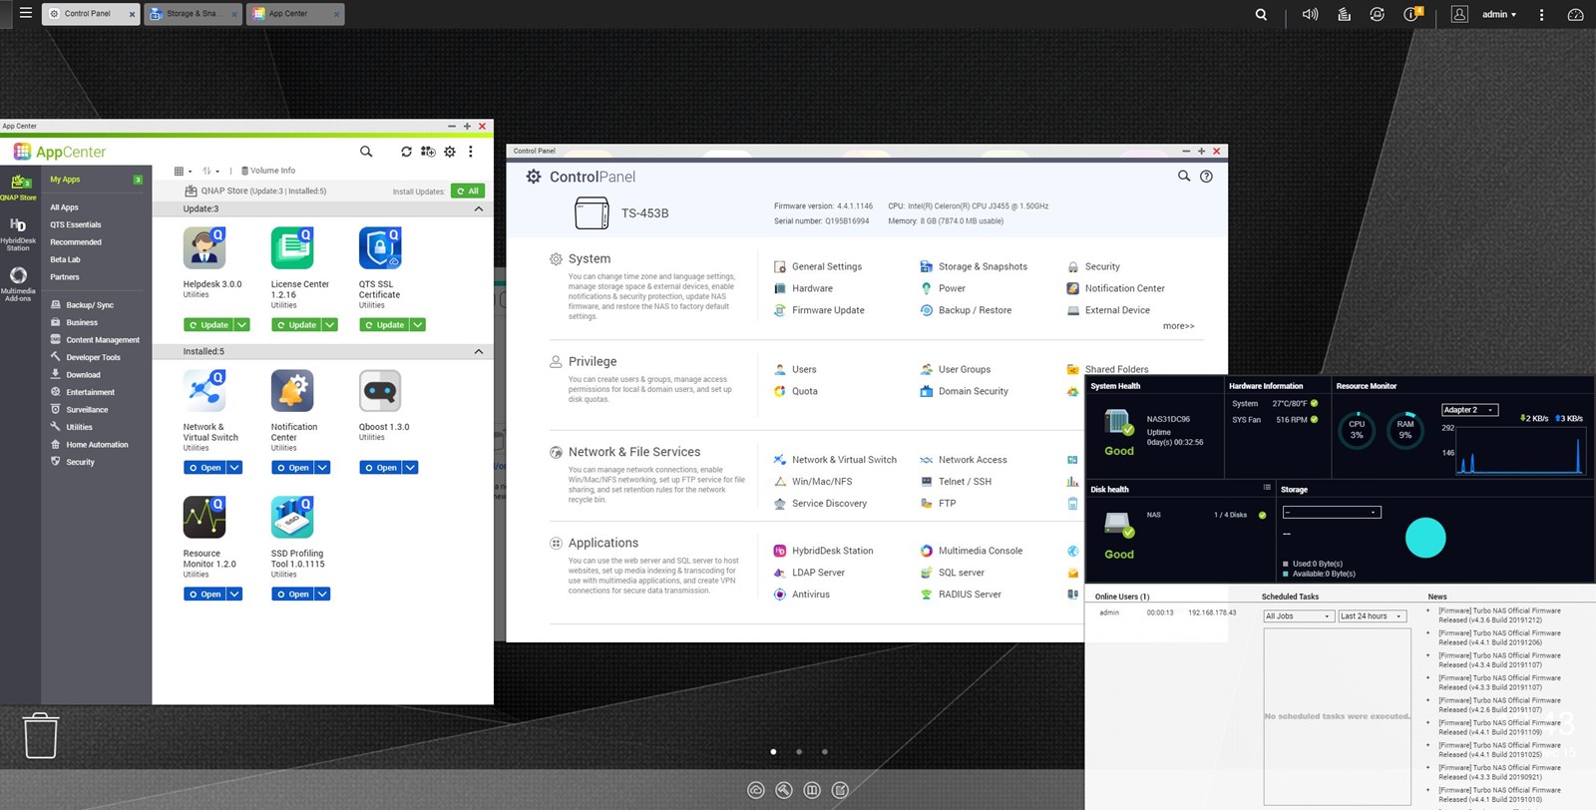Screen dimensions: 1596x810
Task: Click the Disk health list icon
Action: (x=1267, y=488)
